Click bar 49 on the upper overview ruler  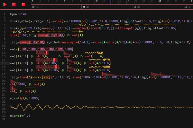128,1
